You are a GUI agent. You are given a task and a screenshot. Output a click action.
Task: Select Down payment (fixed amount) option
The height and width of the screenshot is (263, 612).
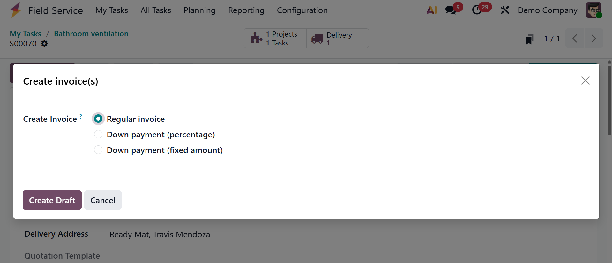(x=98, y=150)
